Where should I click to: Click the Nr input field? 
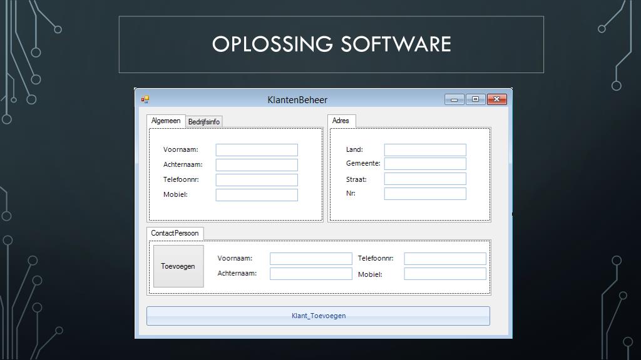point(425,194)
